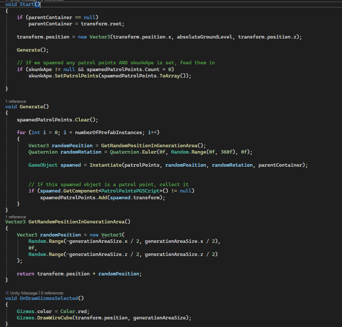Viewport: 342px width, 327px height.
Task: Click 'Unity Message' CodeLens above OnDrawGizmosSelected
Action: (24, 293)
